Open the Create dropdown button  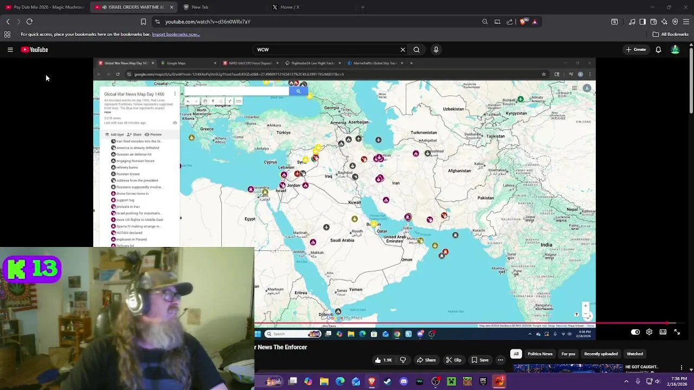click(x=636, y=49)
